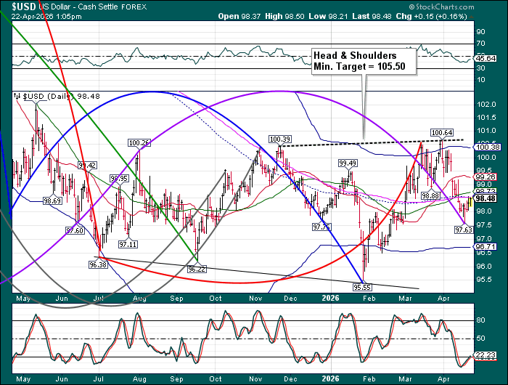Click the yellow 98.48 last price tag
Screen dimensions: 508x385
(x=485, y=198)
